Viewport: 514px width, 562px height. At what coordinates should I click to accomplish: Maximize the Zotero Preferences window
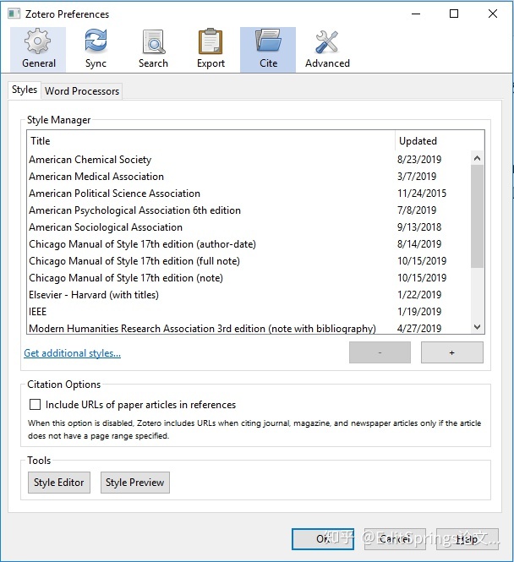point(454,14)
